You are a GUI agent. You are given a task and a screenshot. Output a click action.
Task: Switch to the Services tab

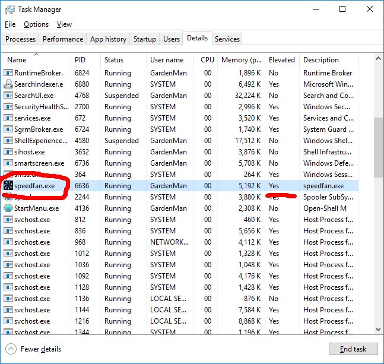pos(227,39)
